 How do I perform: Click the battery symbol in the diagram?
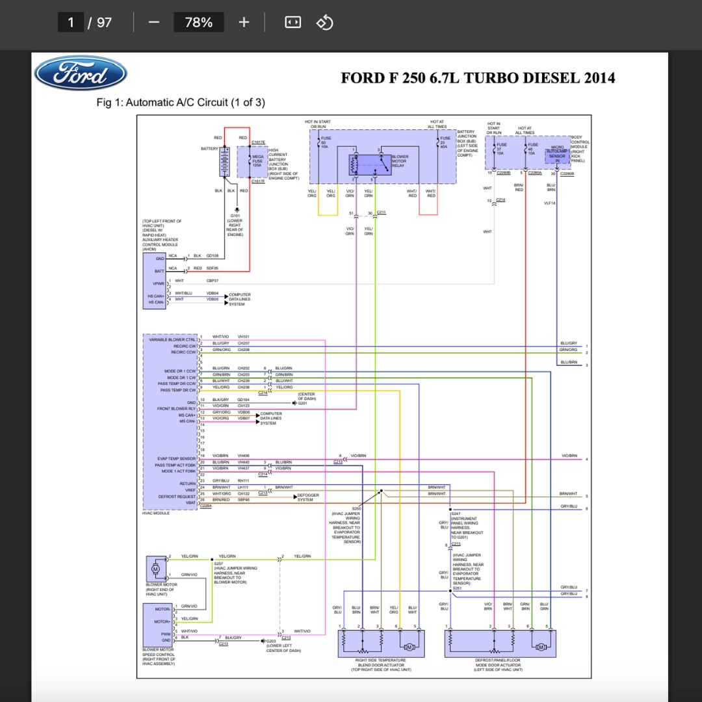click(x=225, y=161)
